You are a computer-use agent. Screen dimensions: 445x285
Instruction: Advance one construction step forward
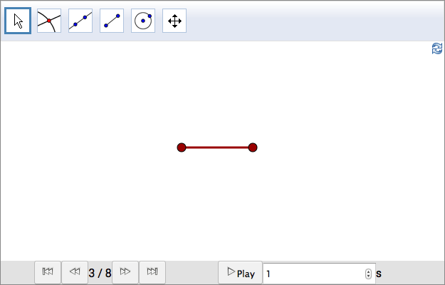[125, 272]
